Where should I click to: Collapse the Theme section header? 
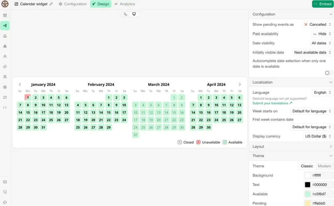tap(291, 156)
